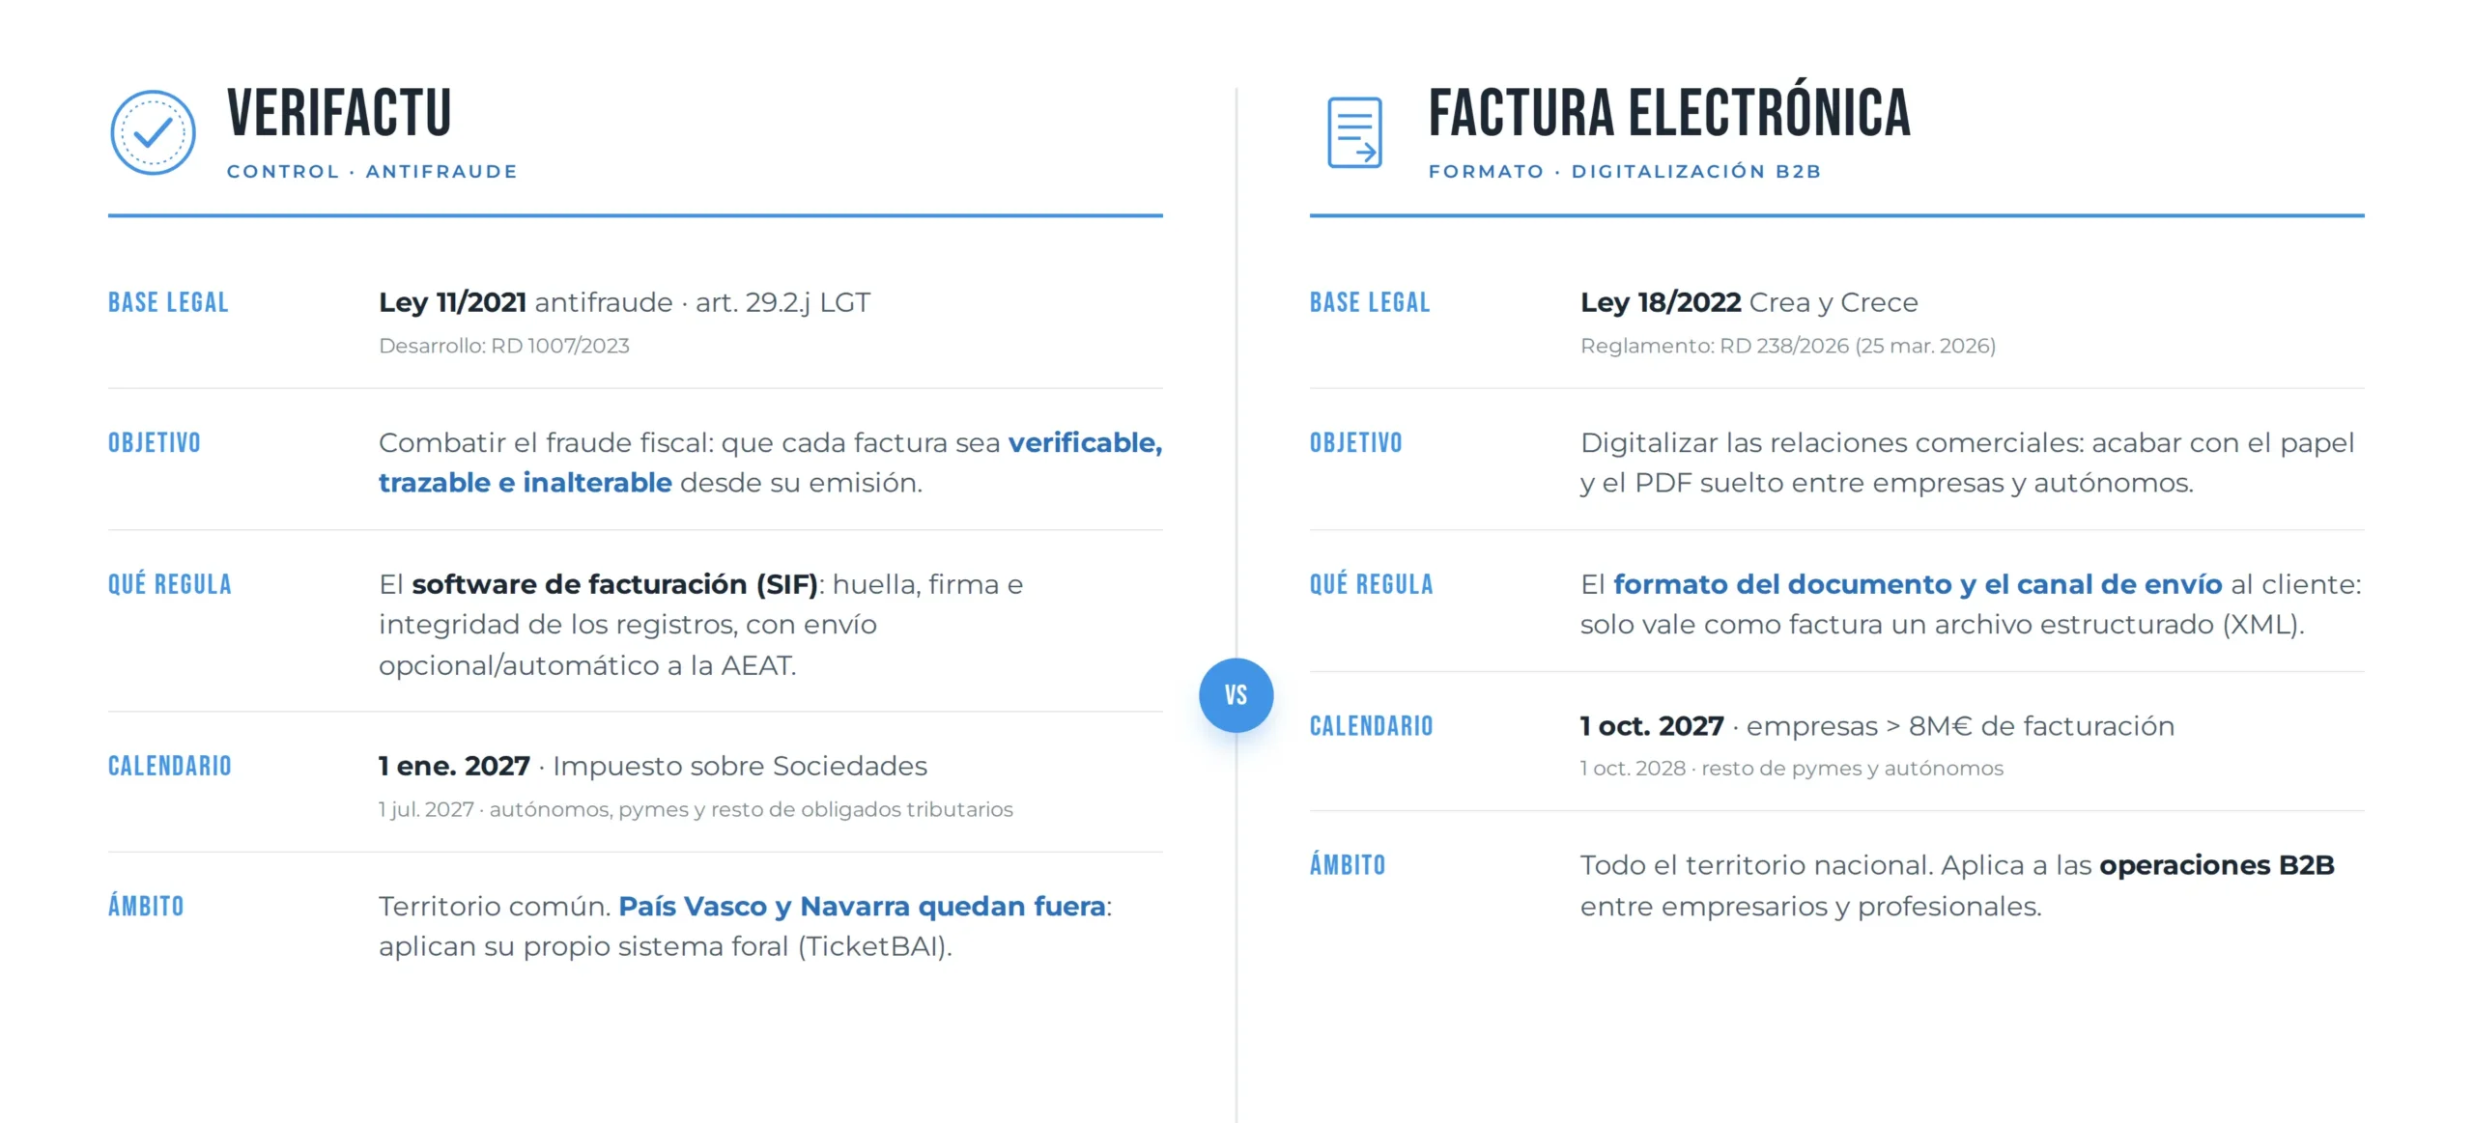Click the Verifactu checkmark circle icon
Screen dimensions: 2473x1123
coord(153,132)
